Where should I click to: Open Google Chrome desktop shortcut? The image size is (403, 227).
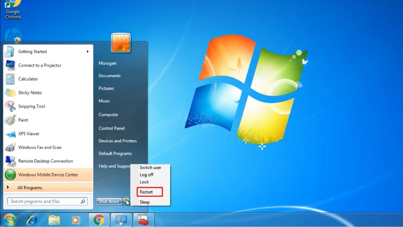pos(13,10)
